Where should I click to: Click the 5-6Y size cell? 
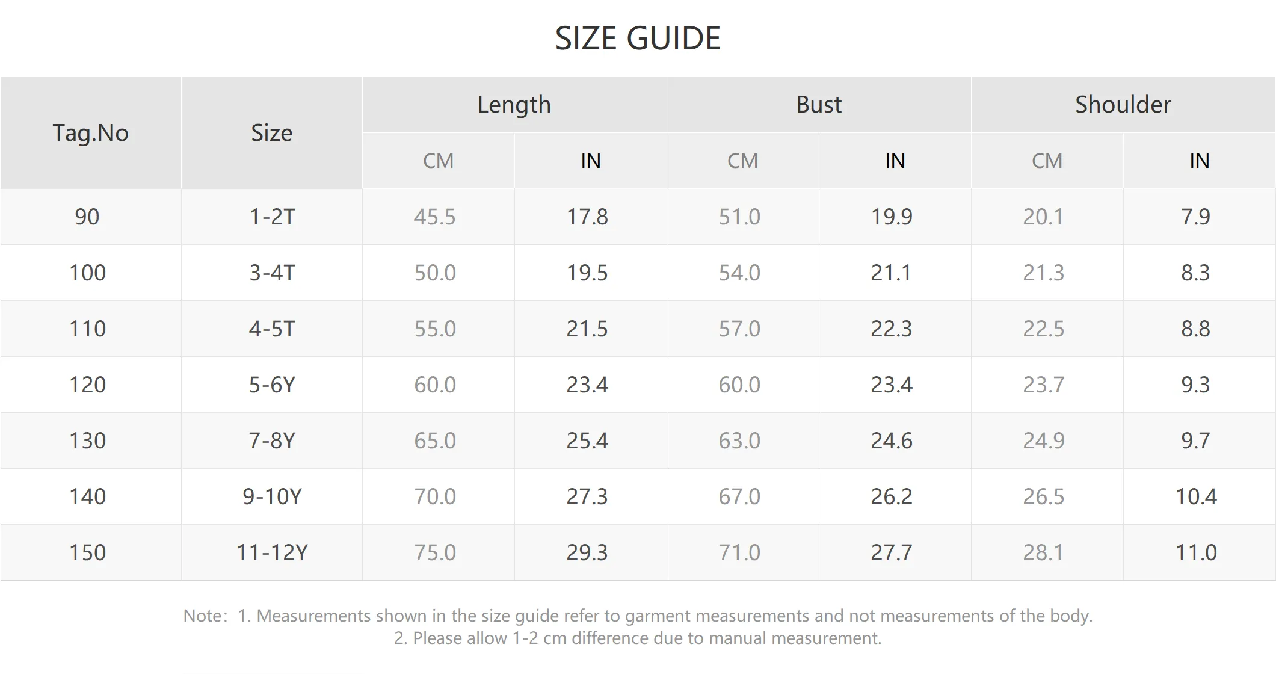tap(272, 385)
